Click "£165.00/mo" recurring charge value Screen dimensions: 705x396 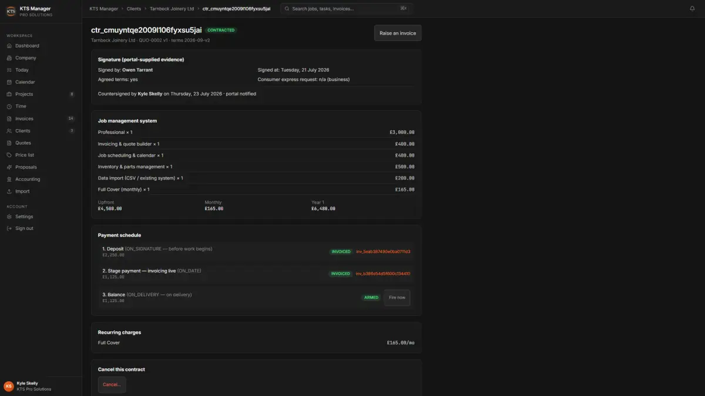[401, 343]
